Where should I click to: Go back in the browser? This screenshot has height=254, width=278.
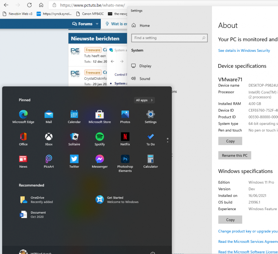pyautogui.click(x=6, y=5)
